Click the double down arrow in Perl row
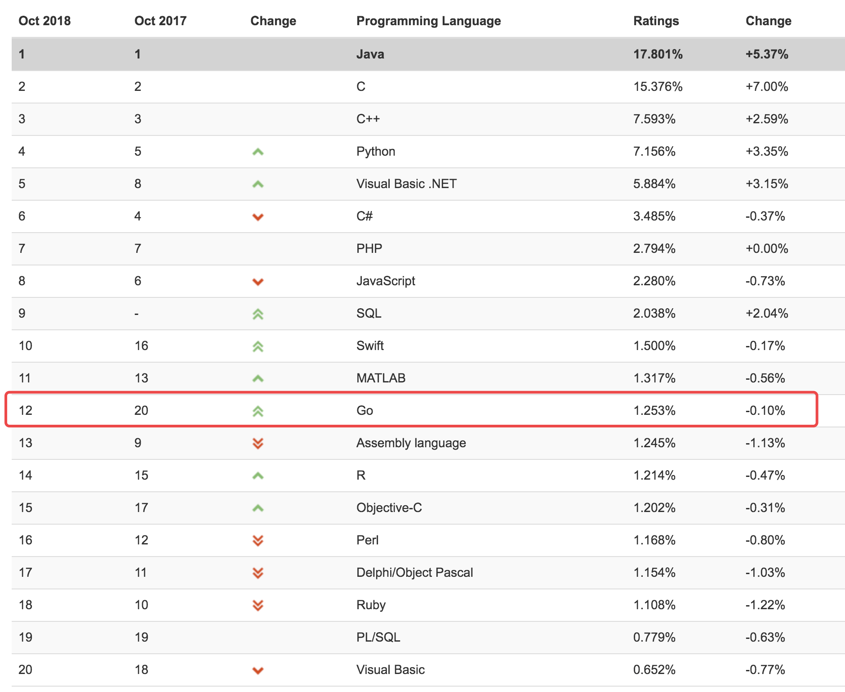Viewport: 845px width, 692px height. 258,541
